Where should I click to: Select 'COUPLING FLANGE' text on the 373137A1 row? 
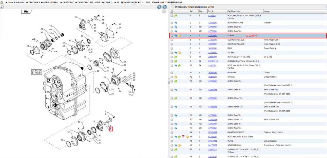235,40
